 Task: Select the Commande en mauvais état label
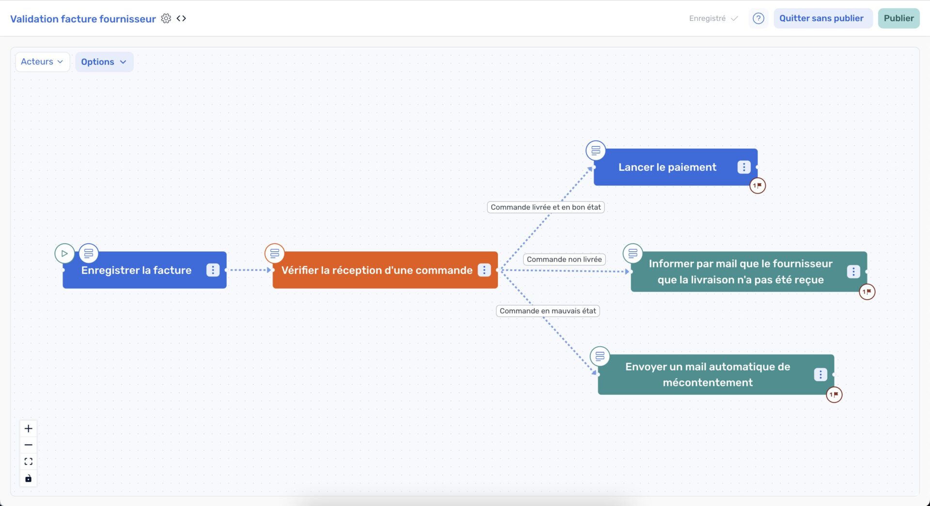coord(547,311)
